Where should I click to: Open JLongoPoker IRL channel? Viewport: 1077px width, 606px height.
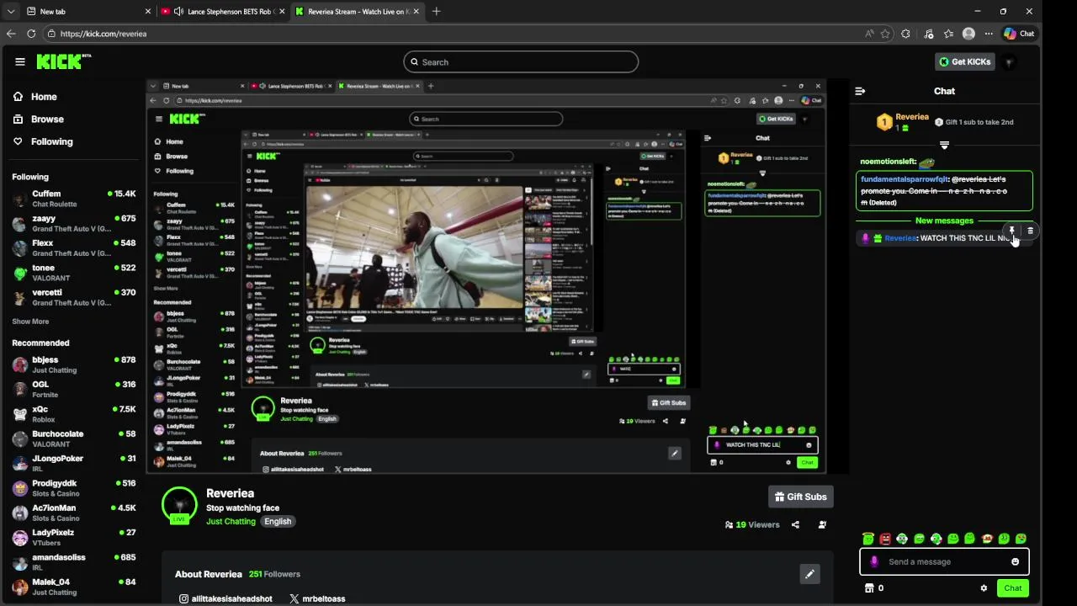[74, 463]
